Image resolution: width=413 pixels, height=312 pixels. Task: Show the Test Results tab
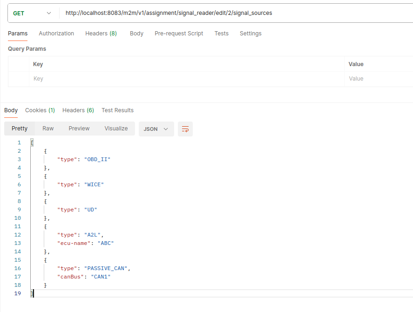point(117,110)
